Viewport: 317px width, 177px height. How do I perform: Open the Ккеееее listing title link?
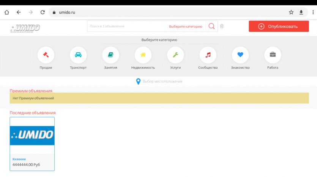(x=19, y=159)
